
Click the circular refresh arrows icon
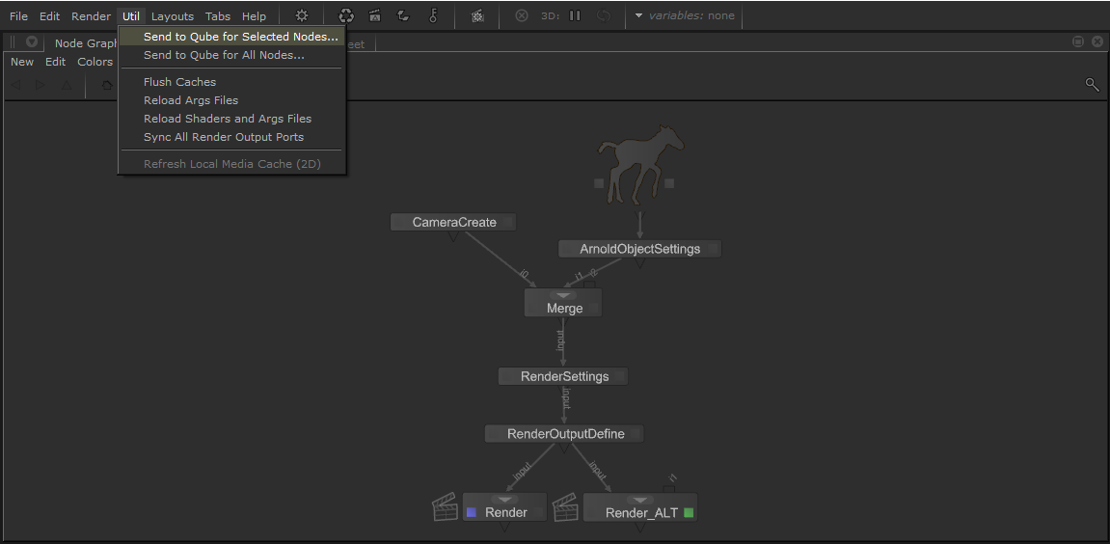coord(603,15)
